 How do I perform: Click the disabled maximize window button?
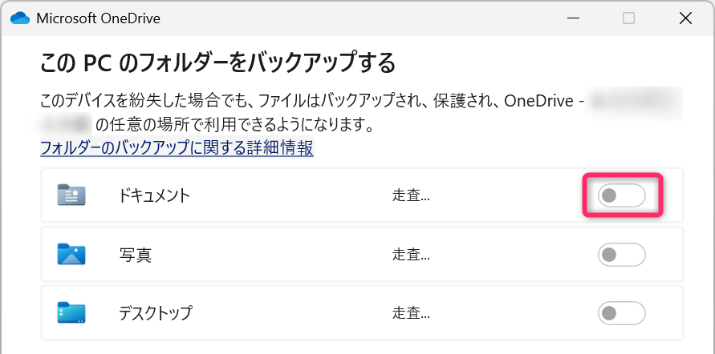(x=629, y=18)
